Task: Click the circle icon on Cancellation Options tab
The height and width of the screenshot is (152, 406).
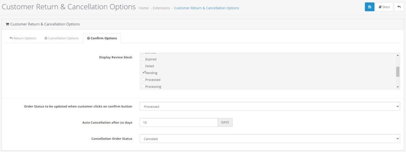Action: (46, 38)
